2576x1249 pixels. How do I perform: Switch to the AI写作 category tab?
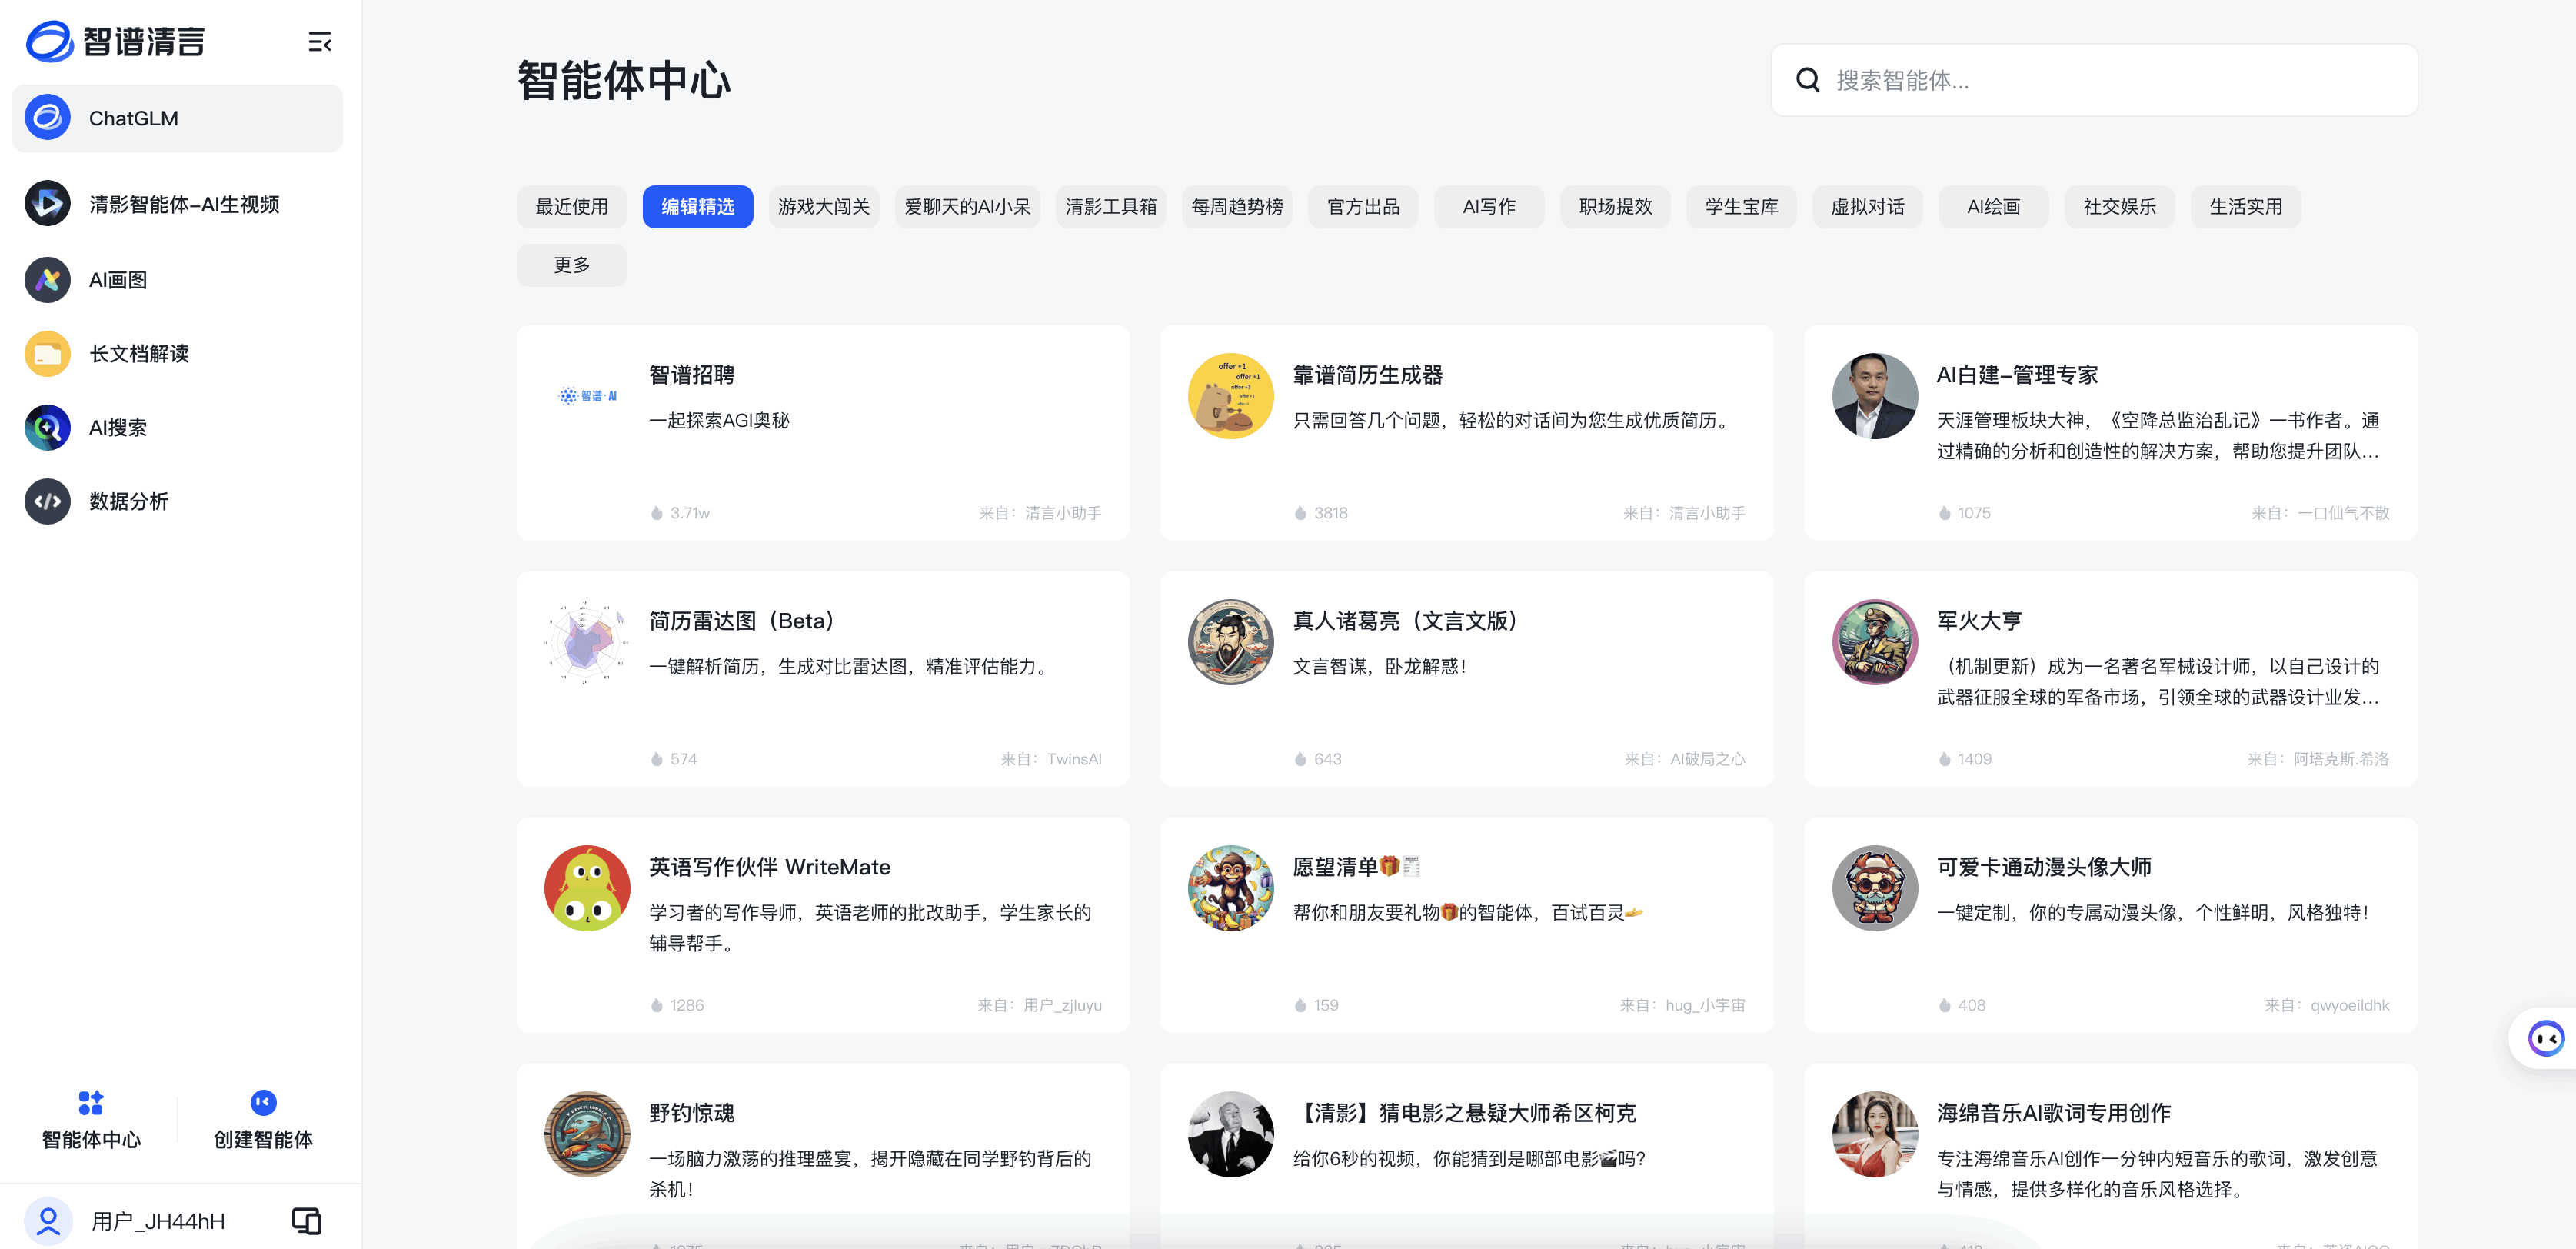pos(1488,207)
